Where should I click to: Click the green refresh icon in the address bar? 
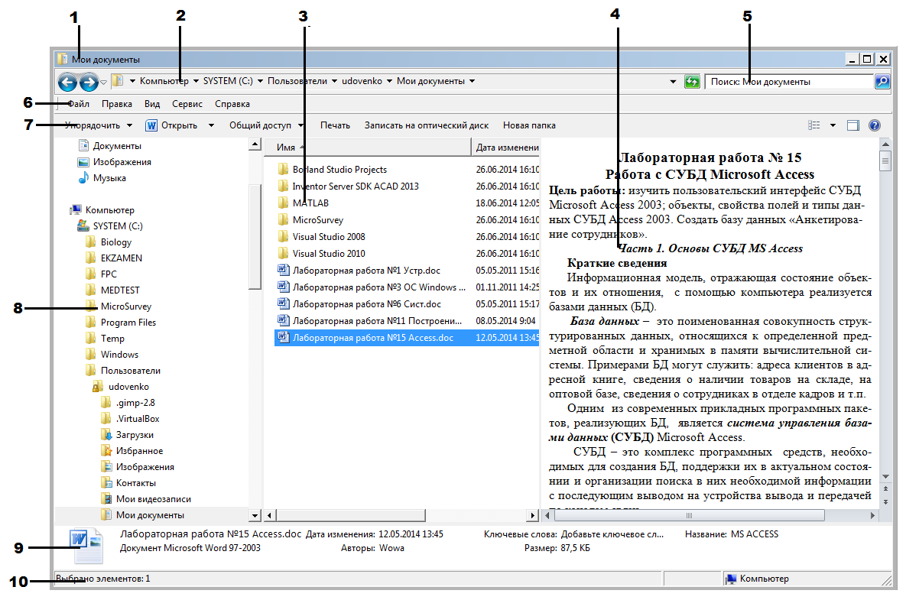692,81
